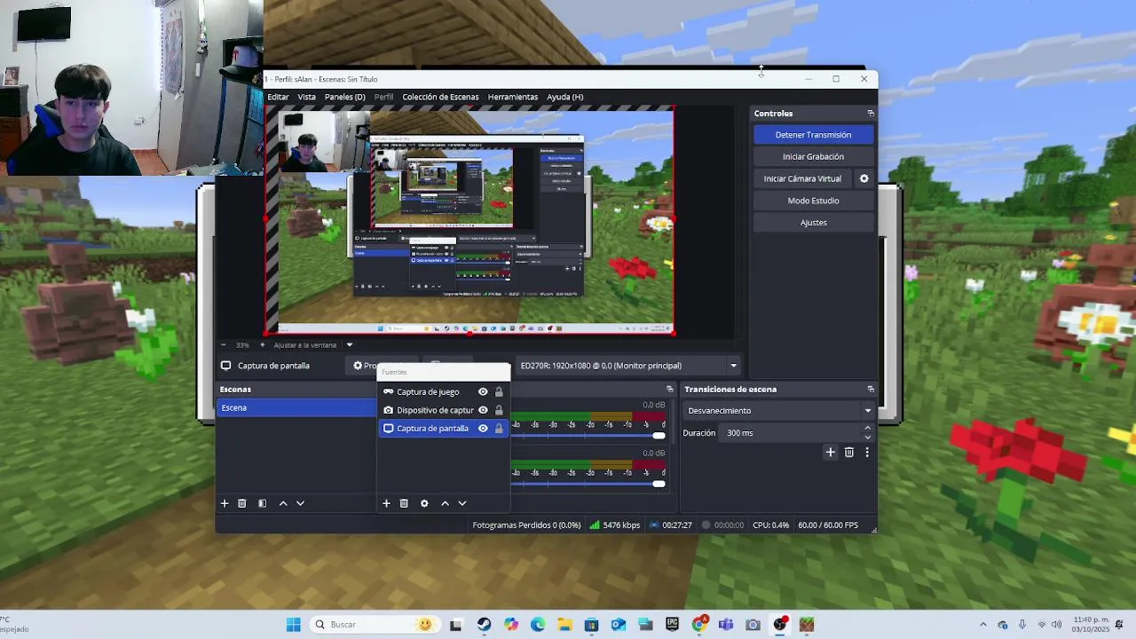This screenshot has height=639, width=1136.
Task: Select Captura de juego source row
Action: click(x=444, y=391)
